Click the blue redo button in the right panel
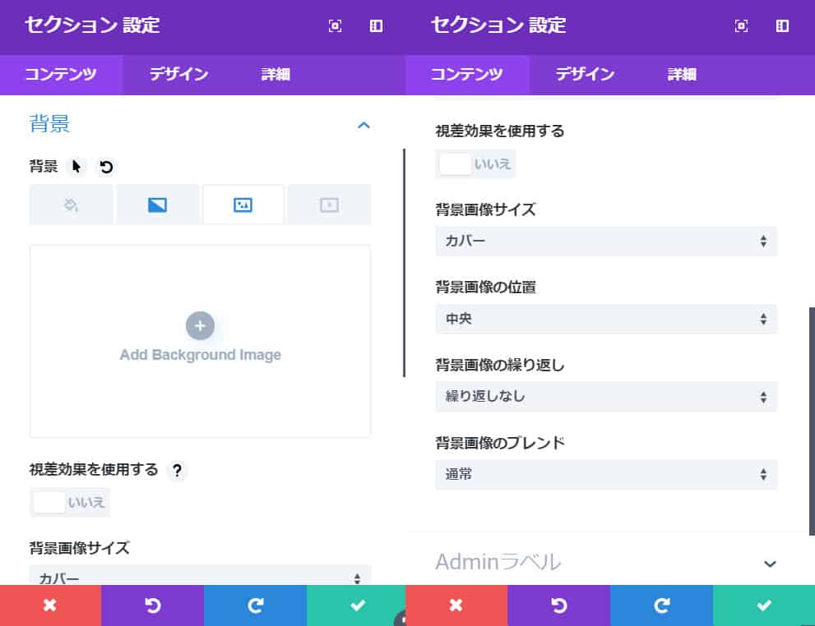Screen dimensions: 815x626 [662, 605]
